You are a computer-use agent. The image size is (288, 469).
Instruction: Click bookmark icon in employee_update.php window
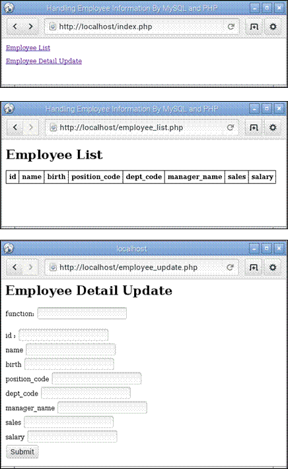[x=253, y=267]
